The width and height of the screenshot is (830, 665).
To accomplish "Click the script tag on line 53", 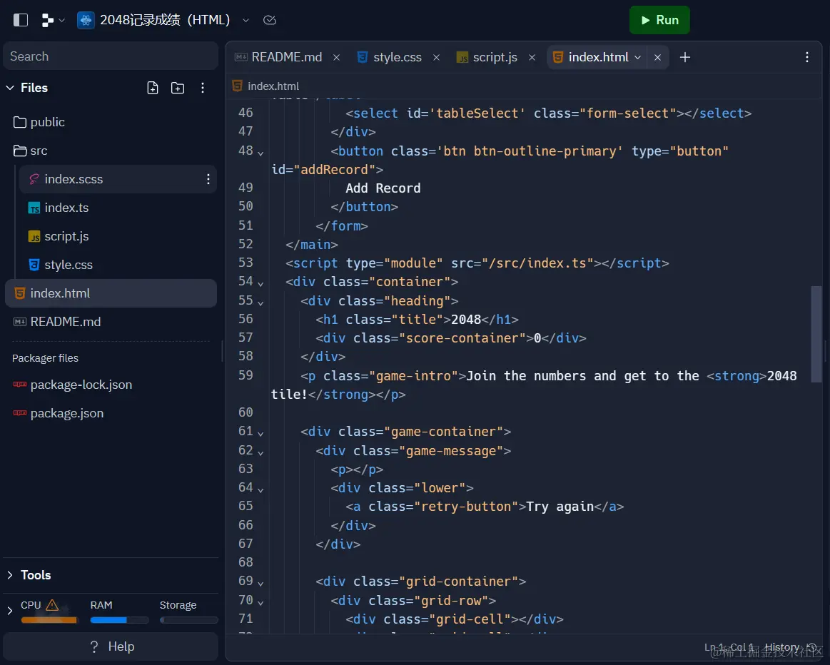I will click(x=477, y=263).
